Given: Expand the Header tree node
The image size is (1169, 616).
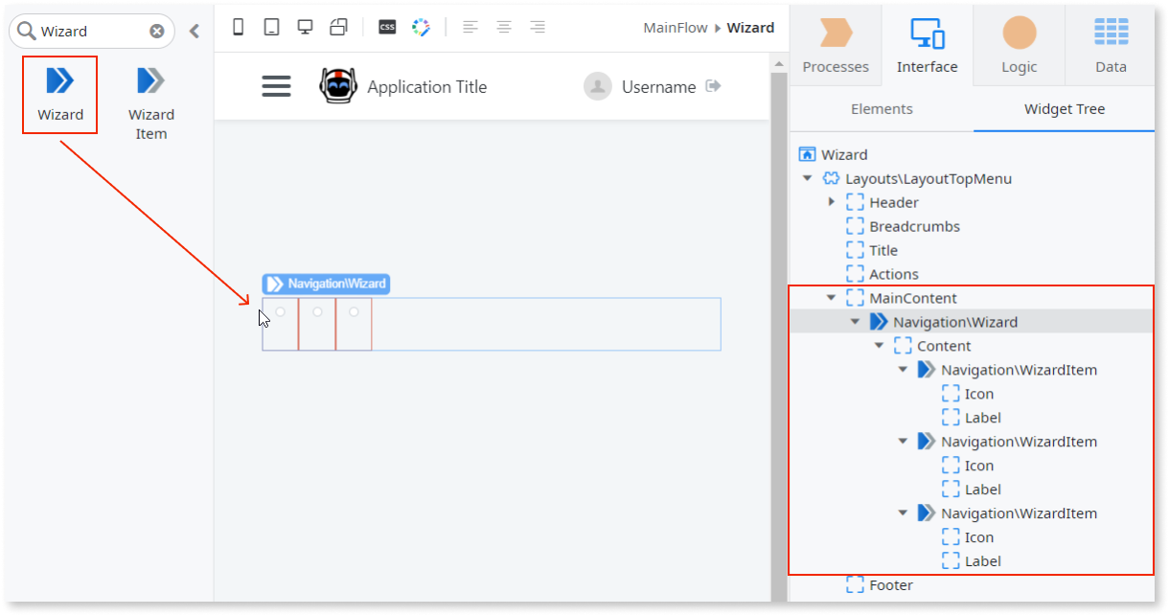Looking at the screenshot, I should 832,201.
